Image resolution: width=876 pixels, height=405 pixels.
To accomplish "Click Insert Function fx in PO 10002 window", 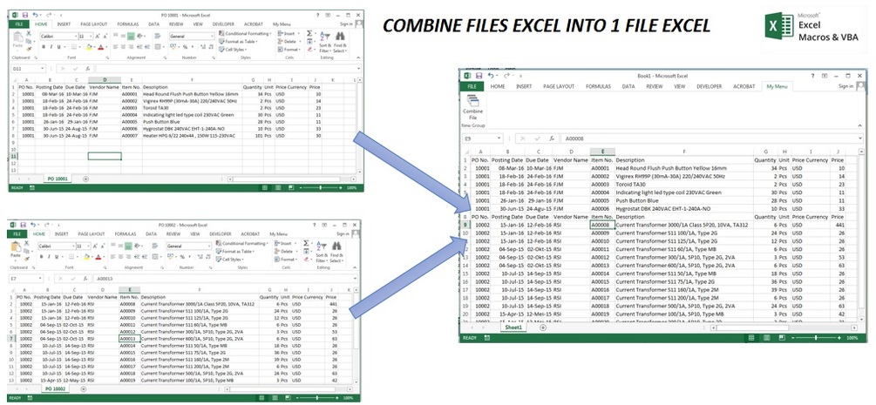I will 85,278.
